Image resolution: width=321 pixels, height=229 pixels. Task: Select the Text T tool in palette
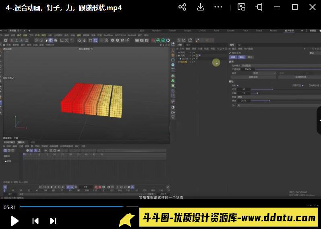[x=173, y=70]
